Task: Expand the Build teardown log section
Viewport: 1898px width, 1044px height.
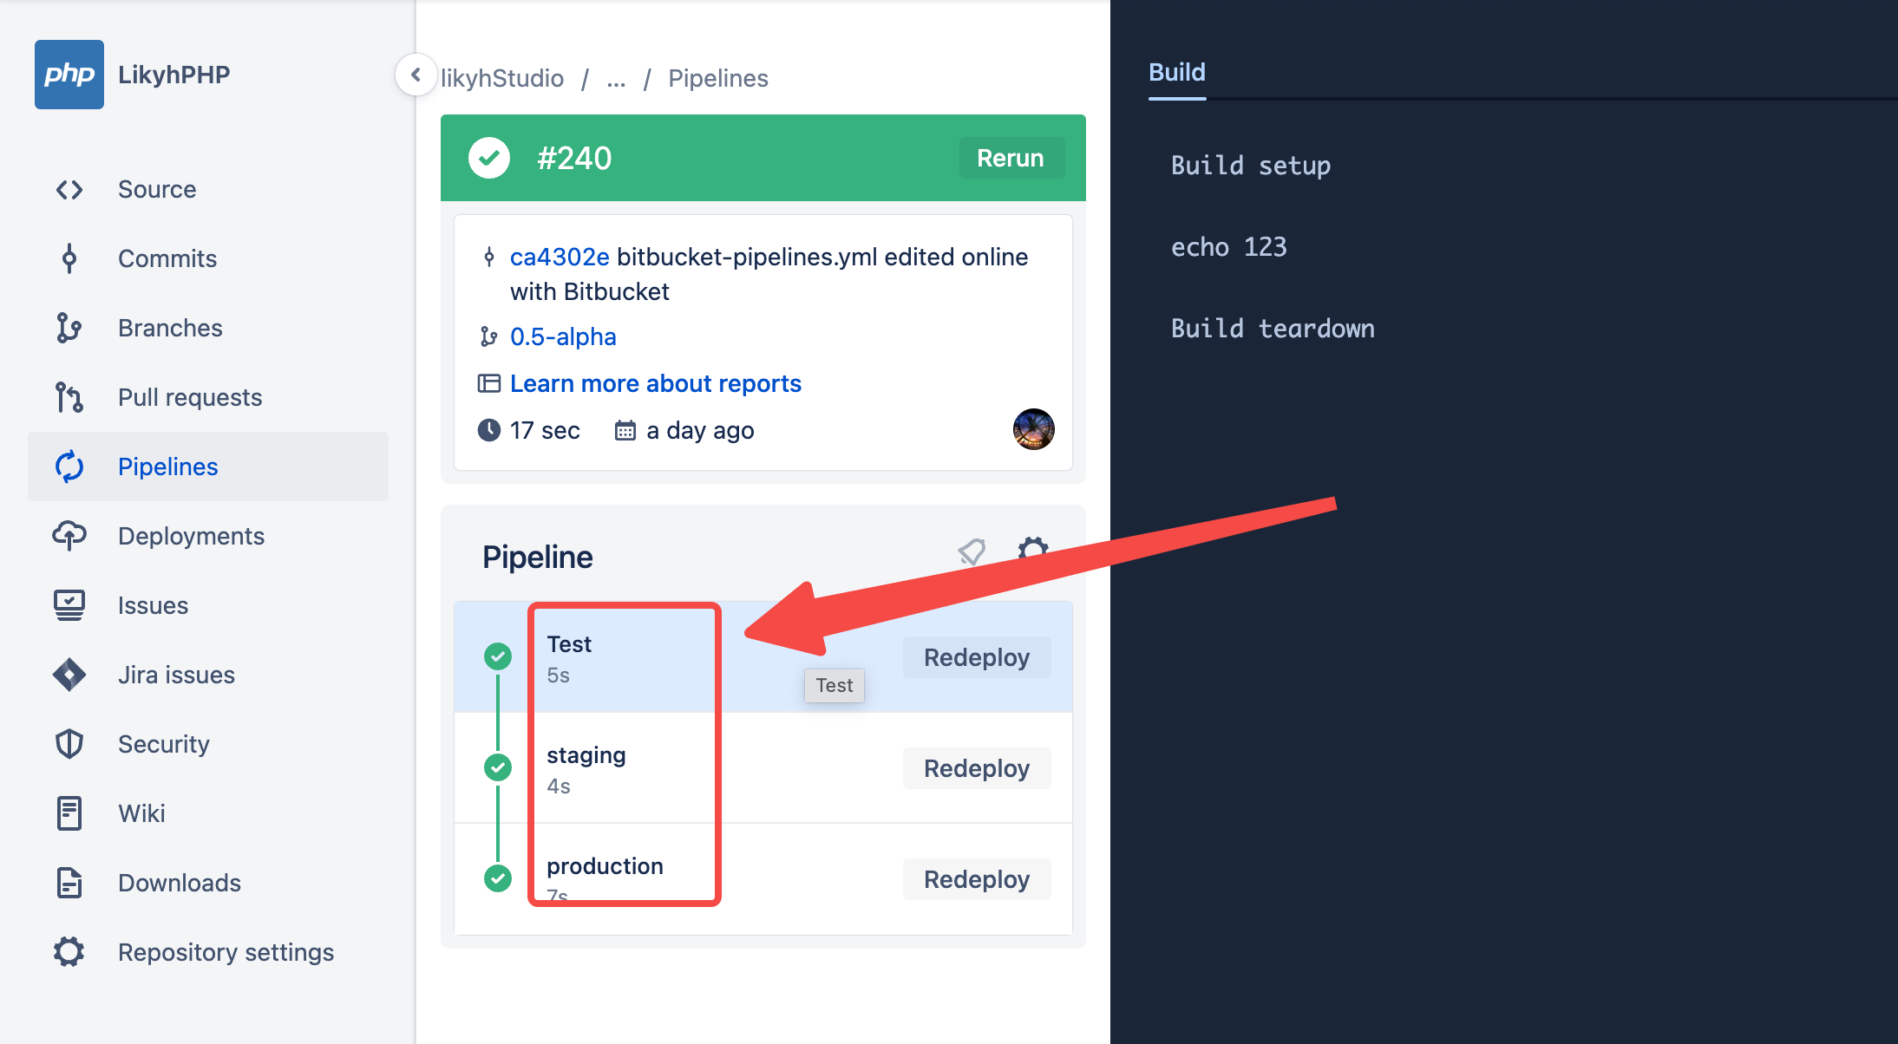Action: pos(1272,329)
